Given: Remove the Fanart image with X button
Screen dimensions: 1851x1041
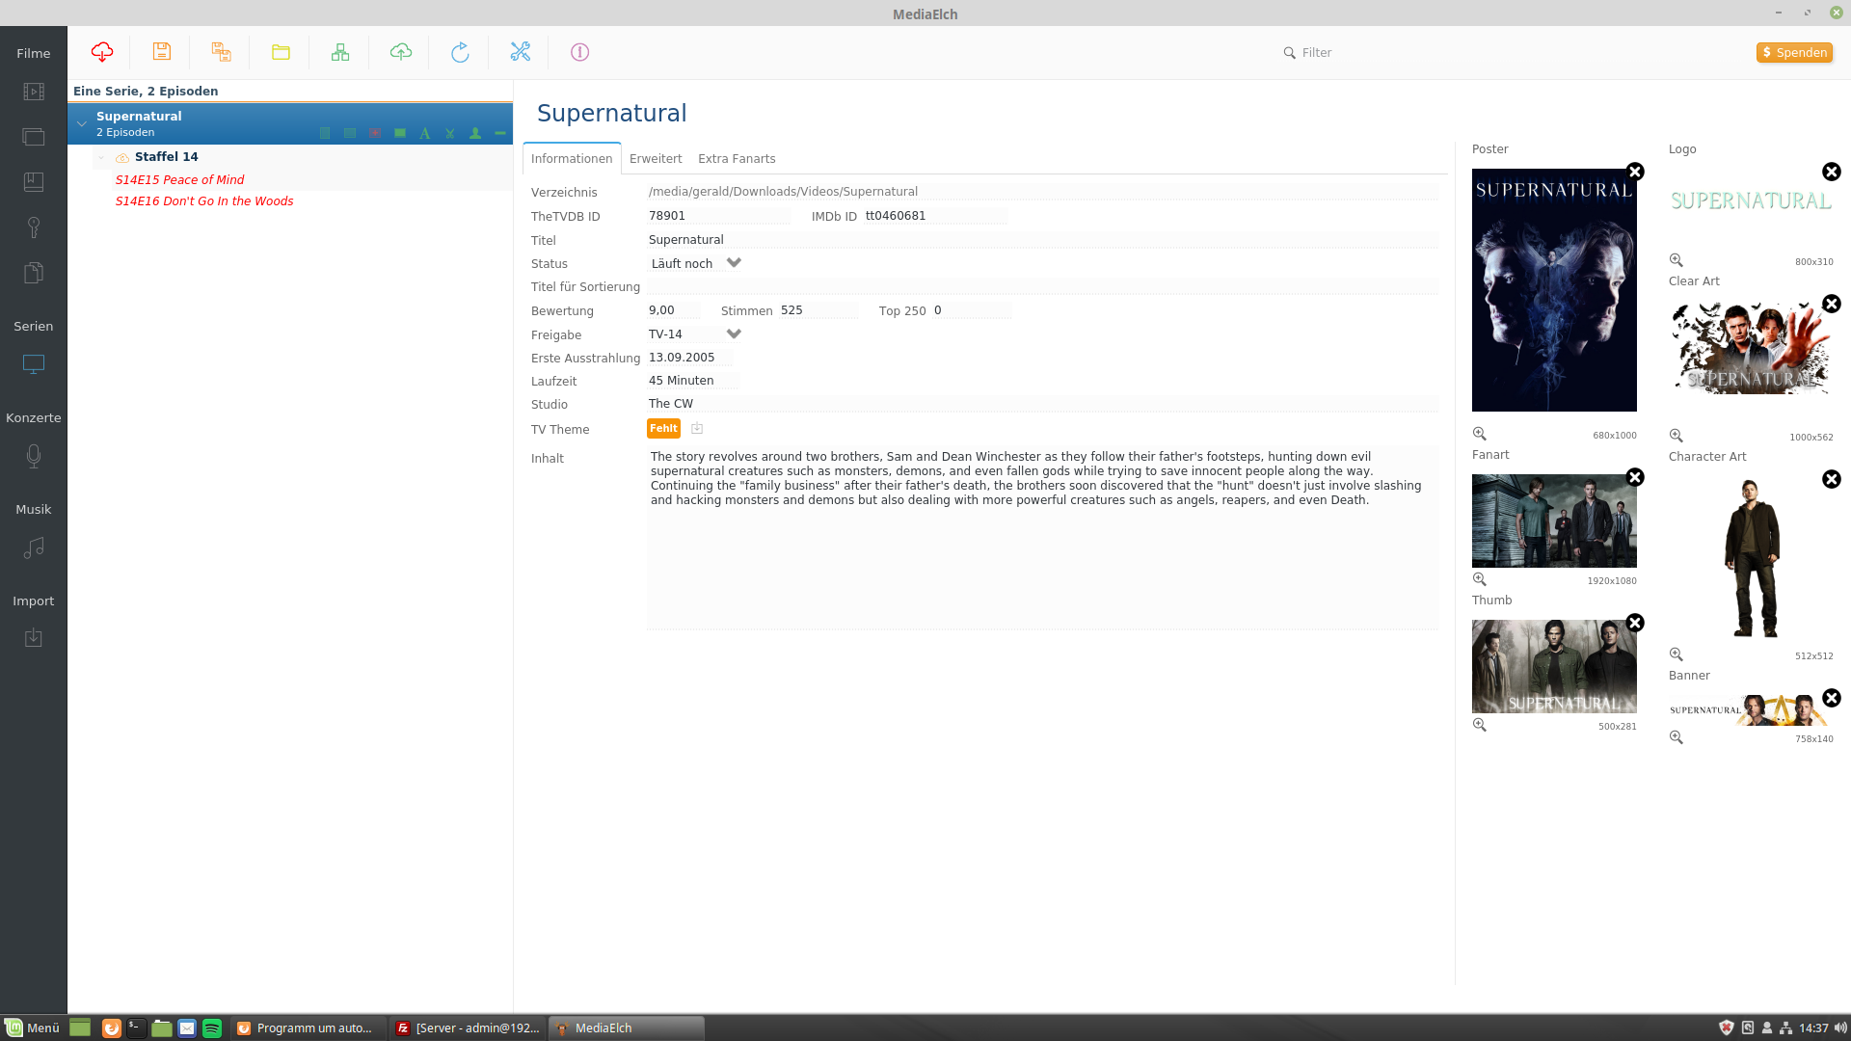Looking at the screenshot, I should click(1635, 477).
